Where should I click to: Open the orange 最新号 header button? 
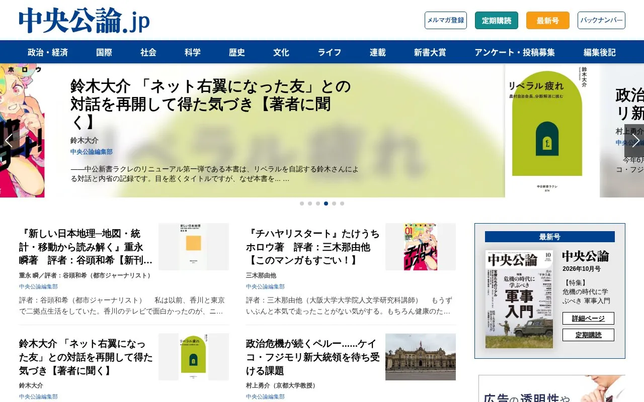point(548,21)
